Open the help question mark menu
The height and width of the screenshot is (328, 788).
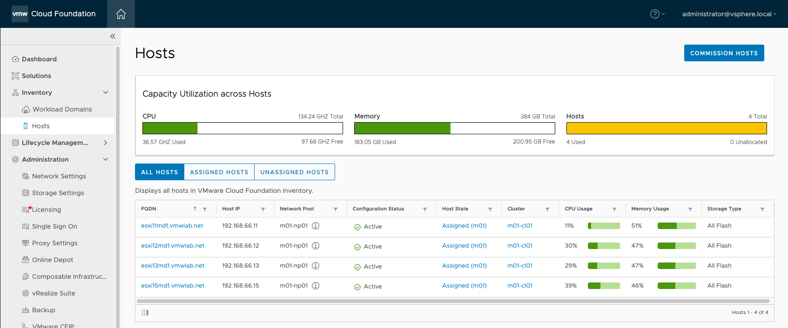tap(657, 14)
